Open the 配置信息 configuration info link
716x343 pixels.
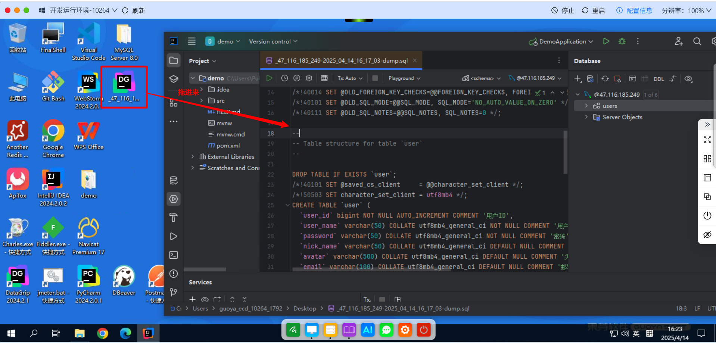[634, 10]
